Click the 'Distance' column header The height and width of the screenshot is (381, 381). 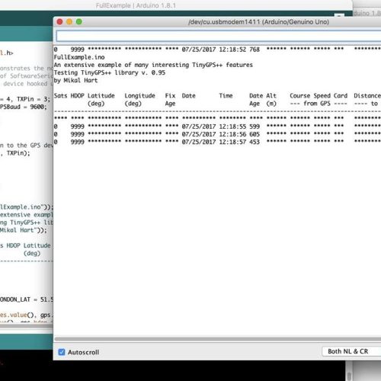[x=367, y=96]
